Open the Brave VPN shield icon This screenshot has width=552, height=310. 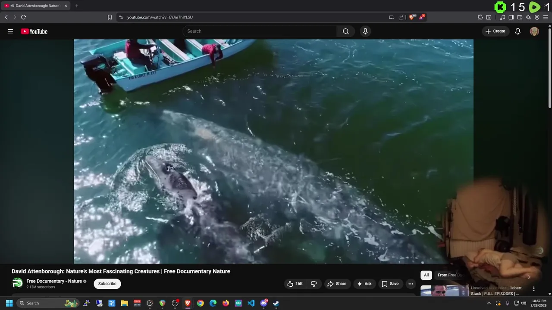[537, 17]
